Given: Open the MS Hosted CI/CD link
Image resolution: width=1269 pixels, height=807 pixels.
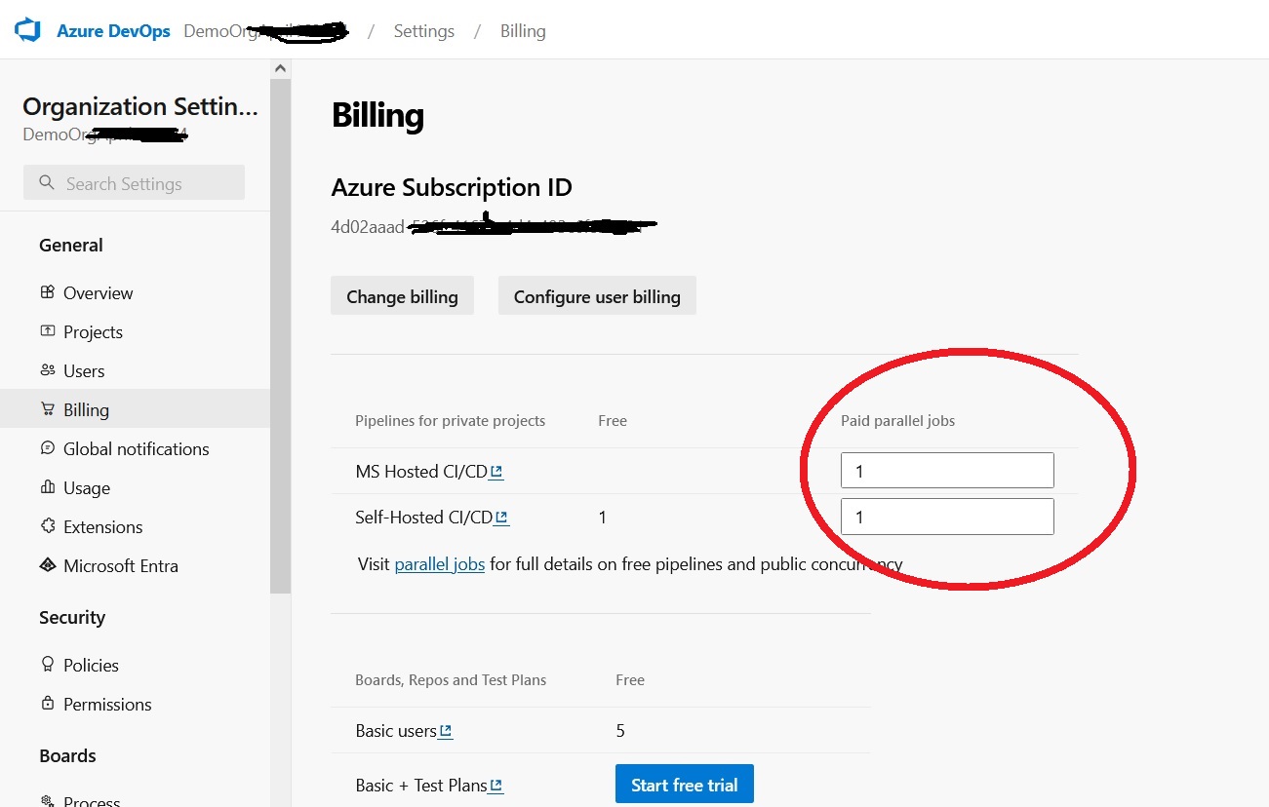Looking at the screenshot, I should [x=421, y=472].
